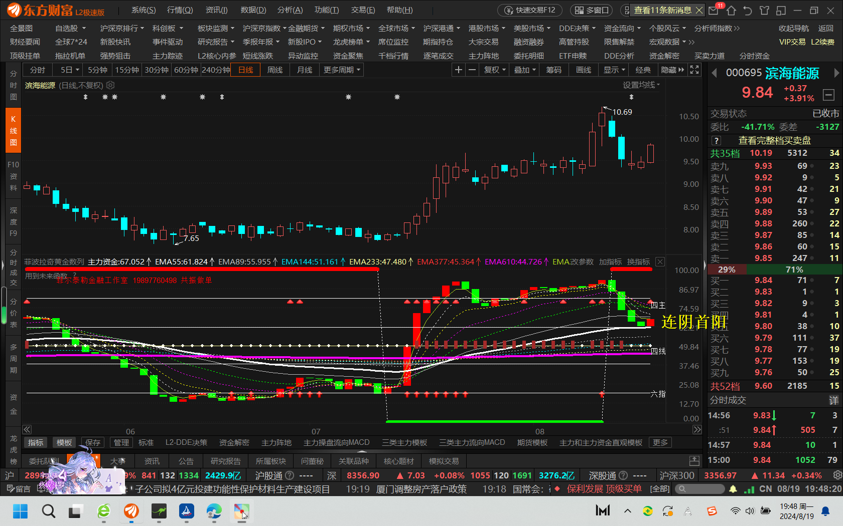Open the 系统(S) menu

click(x=144, y=10)
